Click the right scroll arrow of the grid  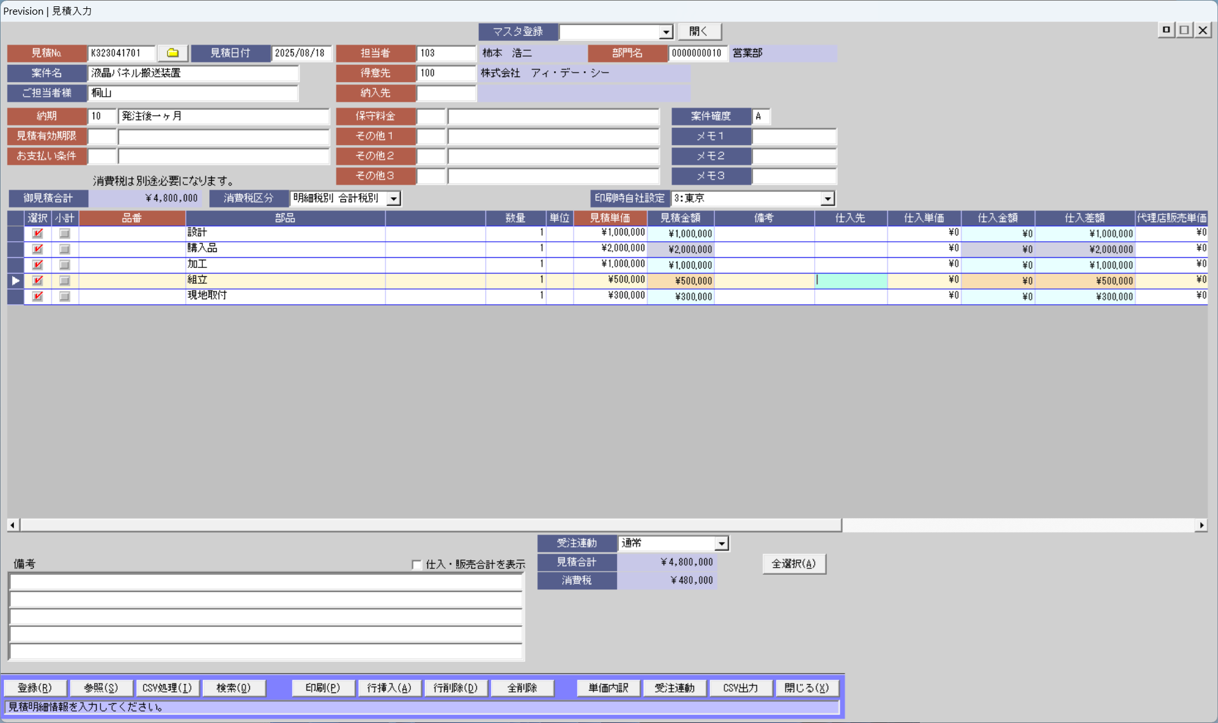(1201, 525)
